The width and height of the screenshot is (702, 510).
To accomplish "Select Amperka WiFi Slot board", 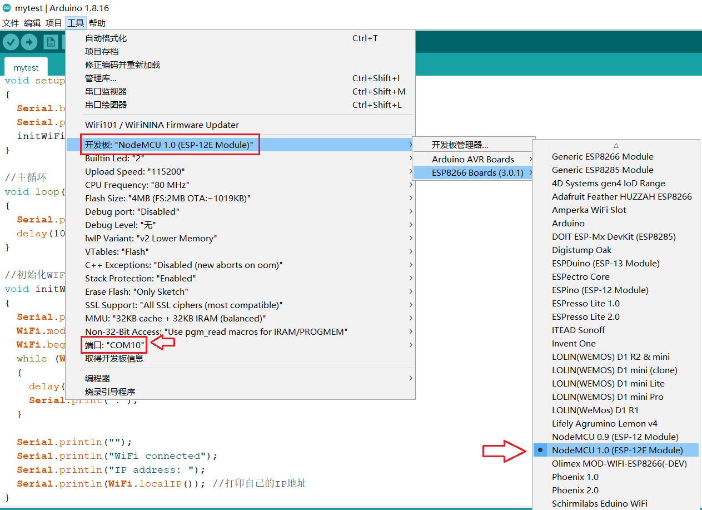I will click(x=617, y=210).
